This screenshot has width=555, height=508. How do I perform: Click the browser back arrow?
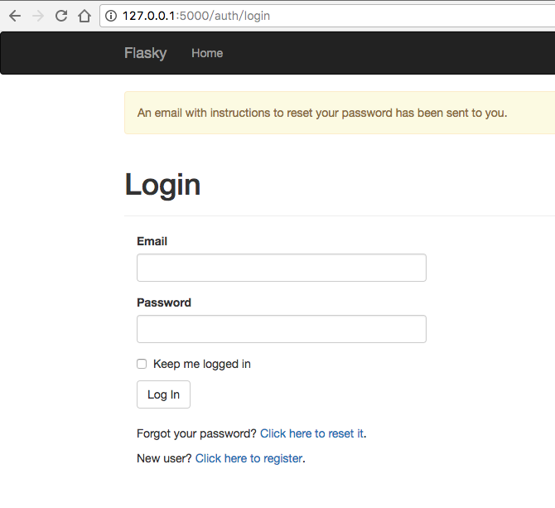[x=15, y=16]
